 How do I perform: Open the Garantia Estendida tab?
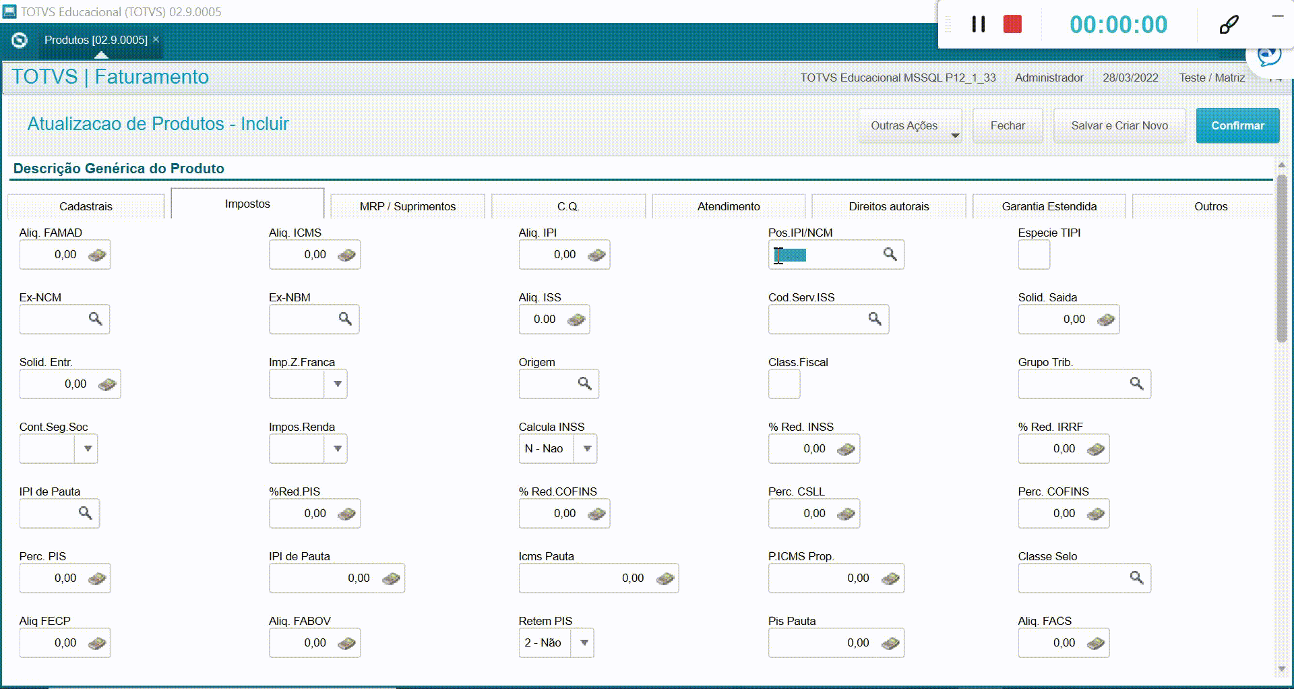1049,206
